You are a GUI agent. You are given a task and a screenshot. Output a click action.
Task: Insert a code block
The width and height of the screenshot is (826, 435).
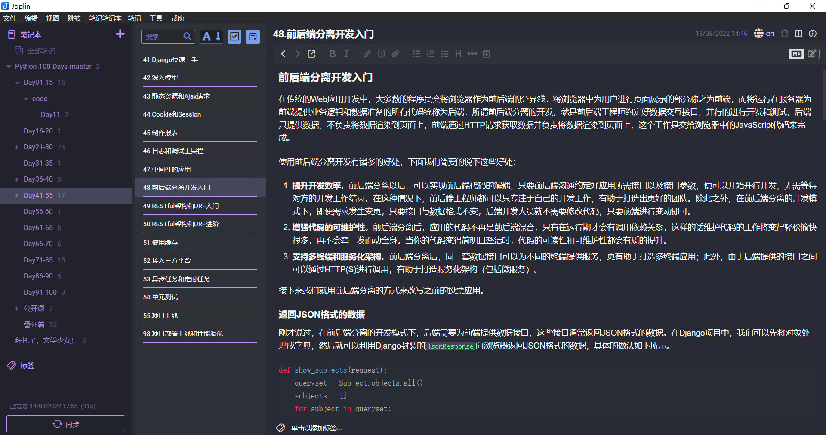tap(381, 54)
